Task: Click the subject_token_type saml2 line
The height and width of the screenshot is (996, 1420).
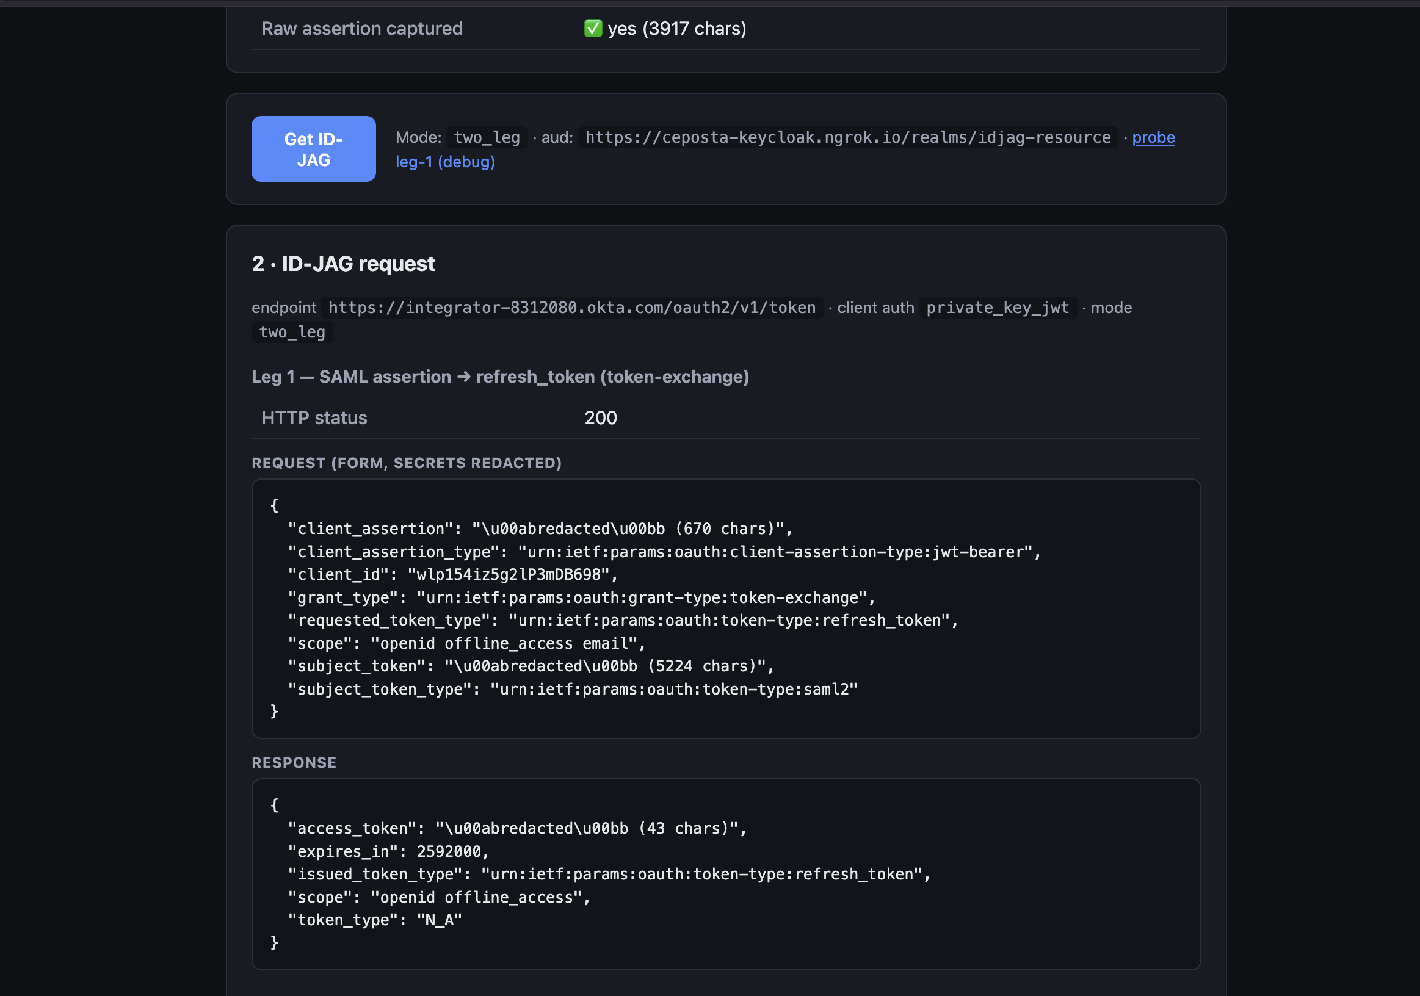Action: (x=573, y=690)
